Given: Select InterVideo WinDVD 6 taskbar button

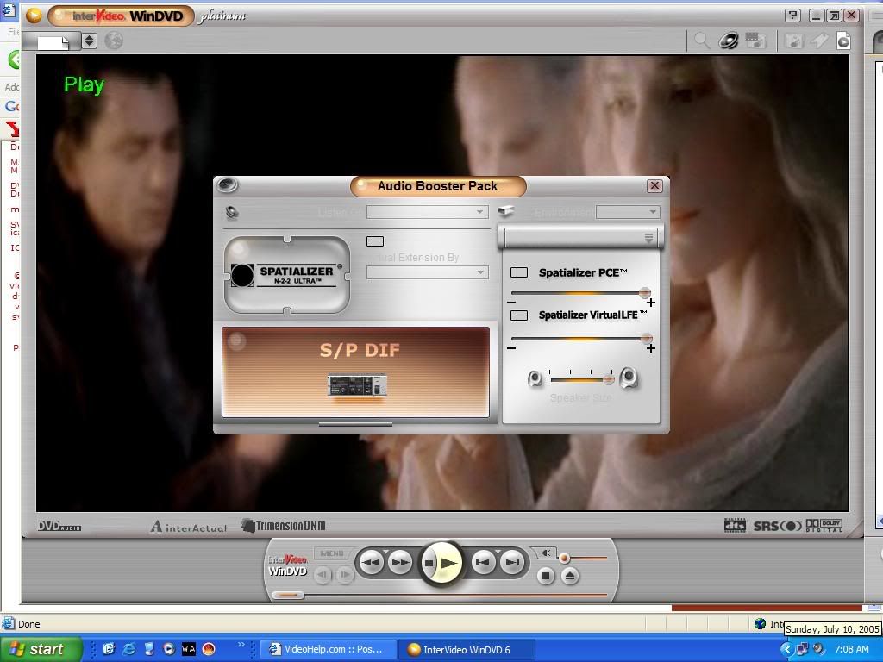Looking at the screenshot, I should pos(467,650).
